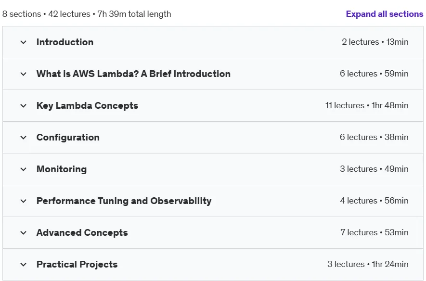
Task: Click the 2 lectures • 13min label
Action: tap(375, 42)
